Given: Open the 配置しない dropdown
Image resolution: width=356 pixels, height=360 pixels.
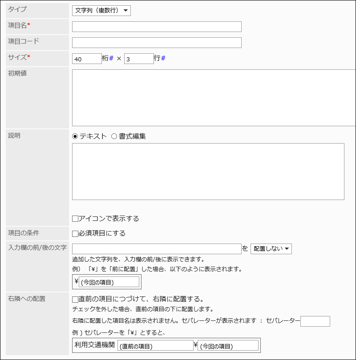Looking at the screenshot, I should click(x=271, y=249).
